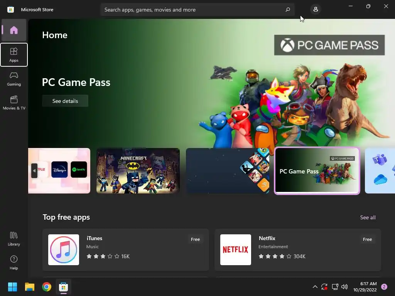Click the Netflix app logo
This screenshot has width=395, height=296.
(x=236, y=250)
